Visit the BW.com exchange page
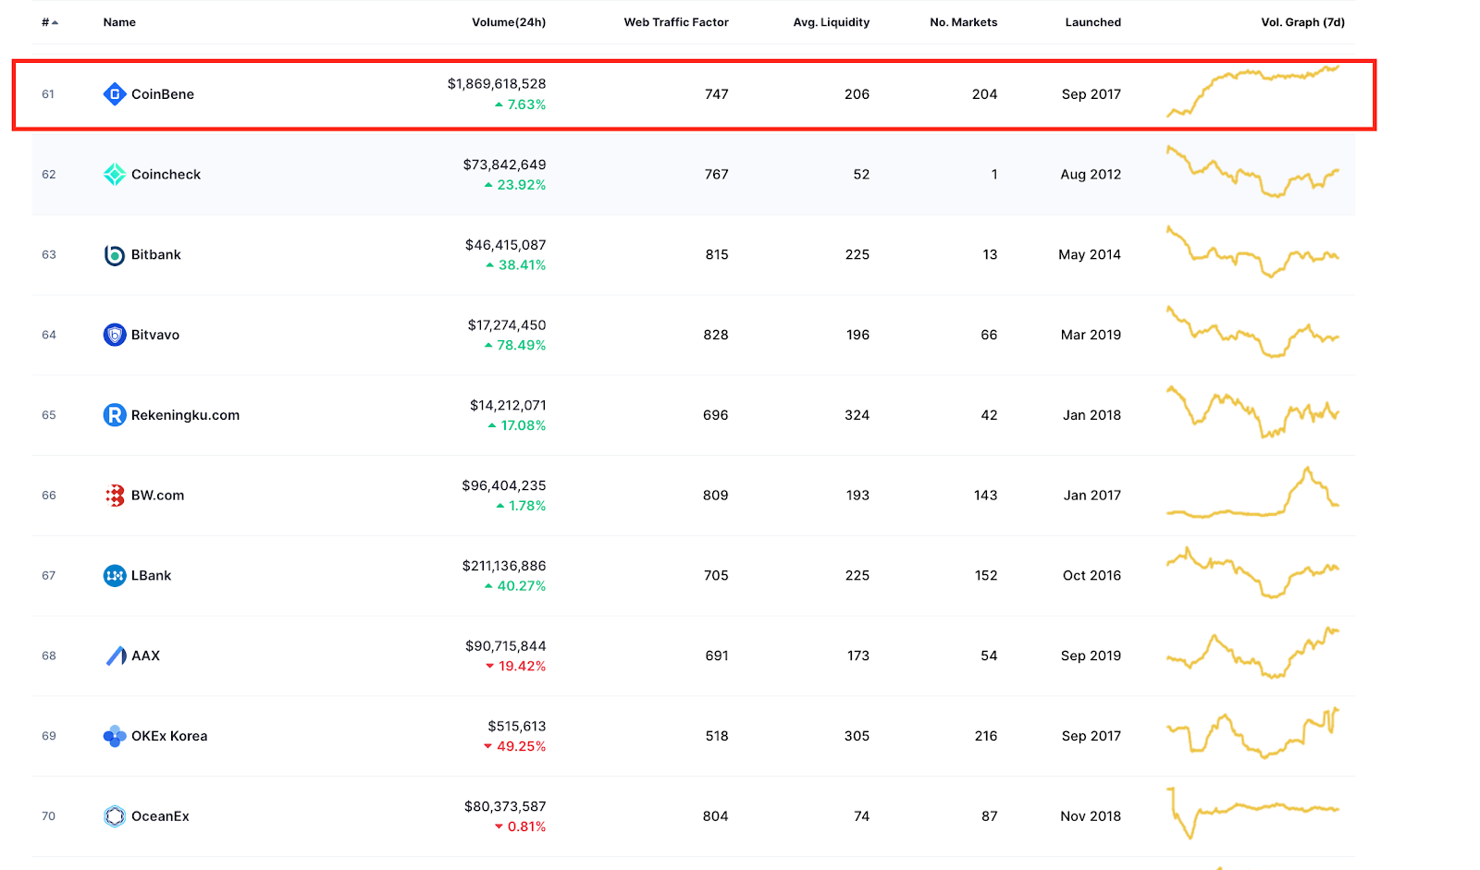This screenshot has height=870, width=1480. (158, 496)
